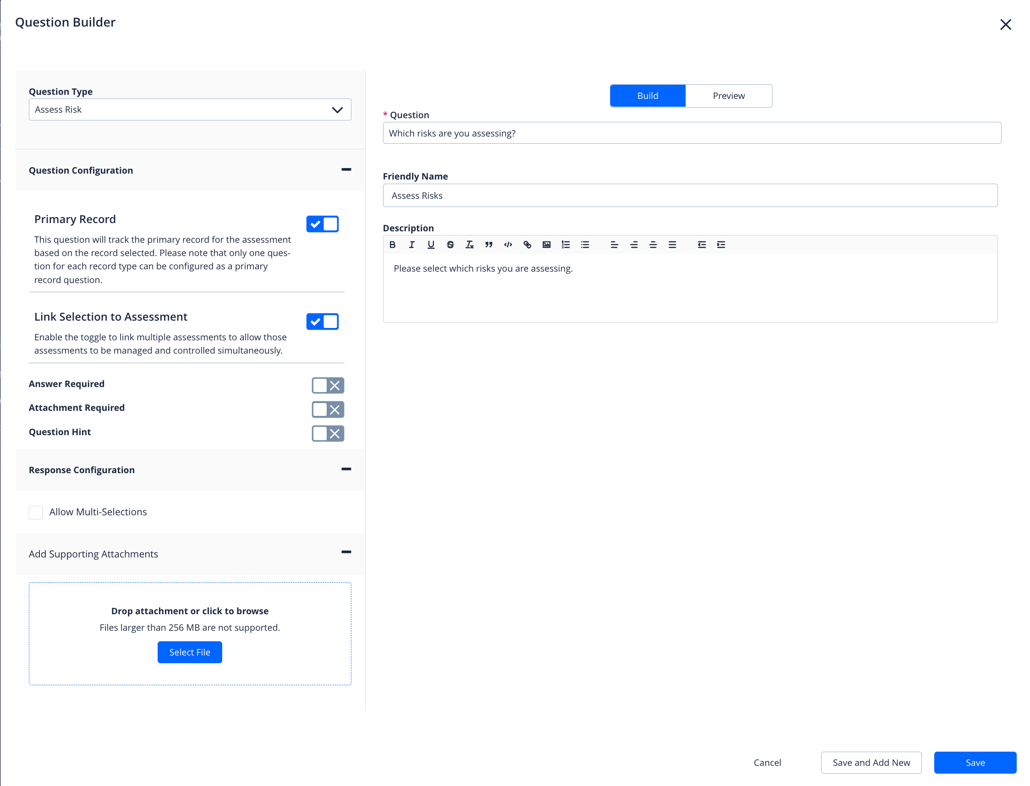Open the Question Type dropdown
Viewport: 1030px width, 786px height.
click(x=190, y=109)
